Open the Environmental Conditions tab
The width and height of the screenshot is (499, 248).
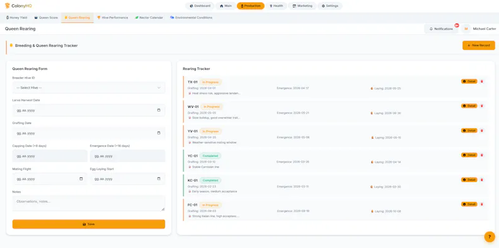pyautogui.click(x=191, y=18)
